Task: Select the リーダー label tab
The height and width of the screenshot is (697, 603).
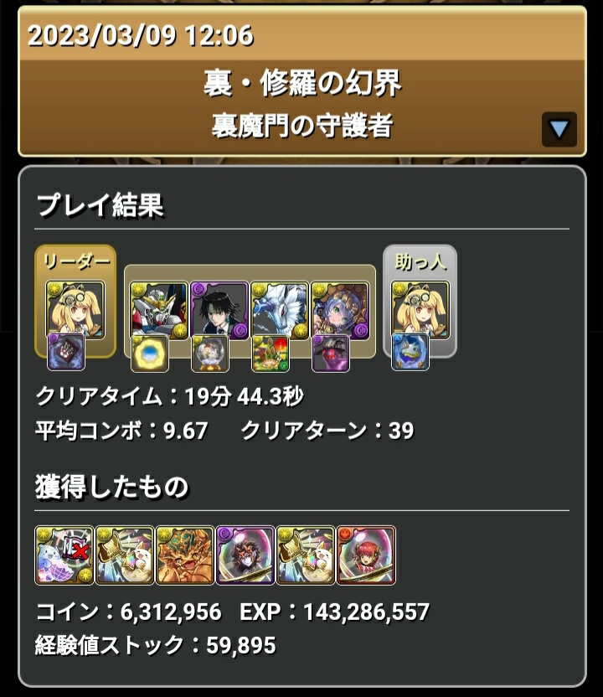Action: pos(75,262)
